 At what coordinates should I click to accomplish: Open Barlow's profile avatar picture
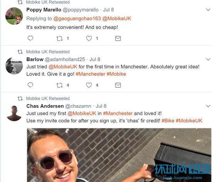(x=14, y=66)
